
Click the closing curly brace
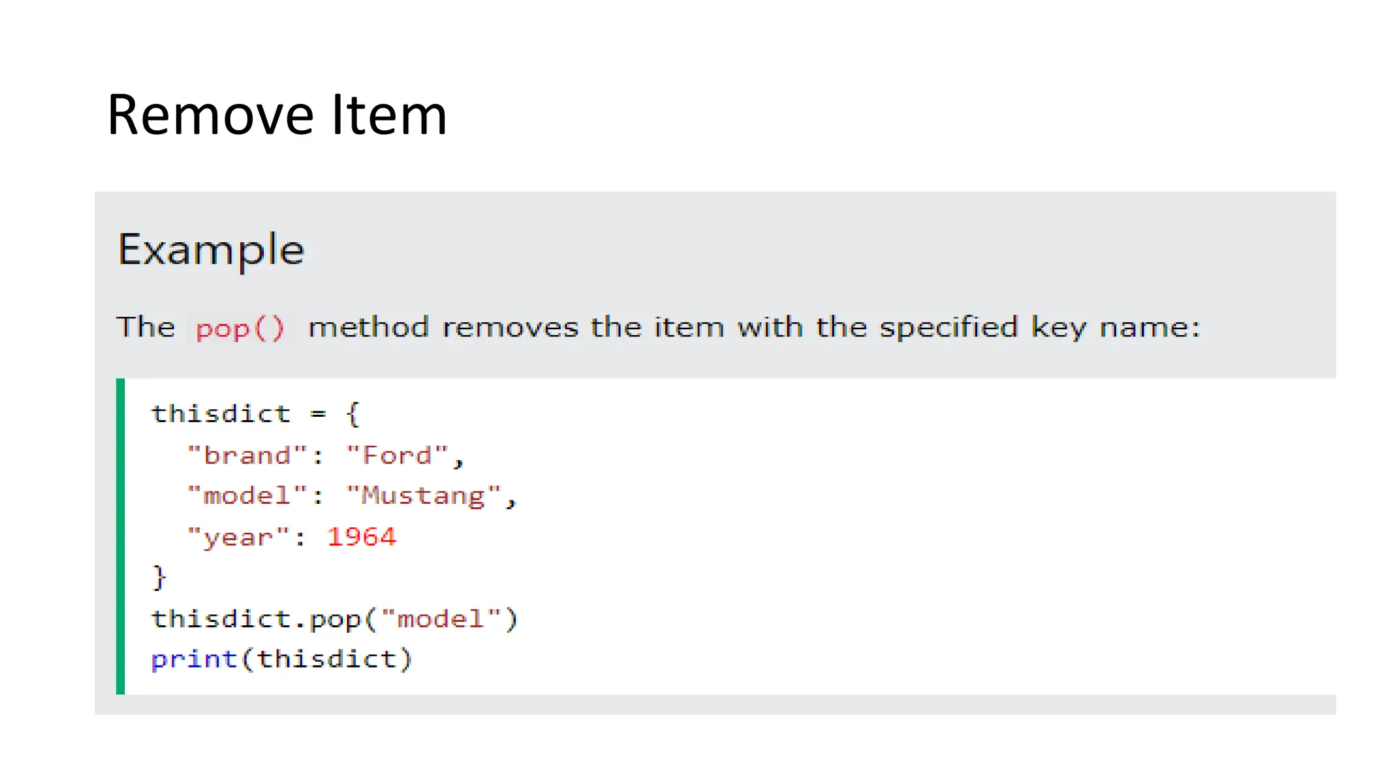pyautogui.click(x=159, y=578)
